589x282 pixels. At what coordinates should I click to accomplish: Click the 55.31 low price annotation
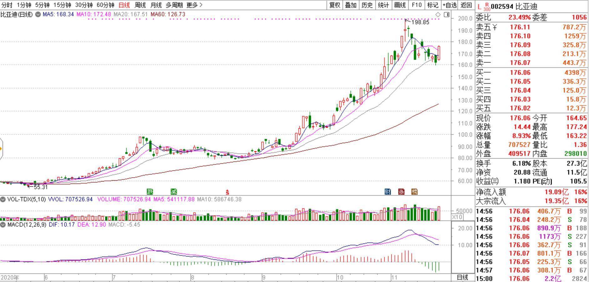tap(41, 187)
